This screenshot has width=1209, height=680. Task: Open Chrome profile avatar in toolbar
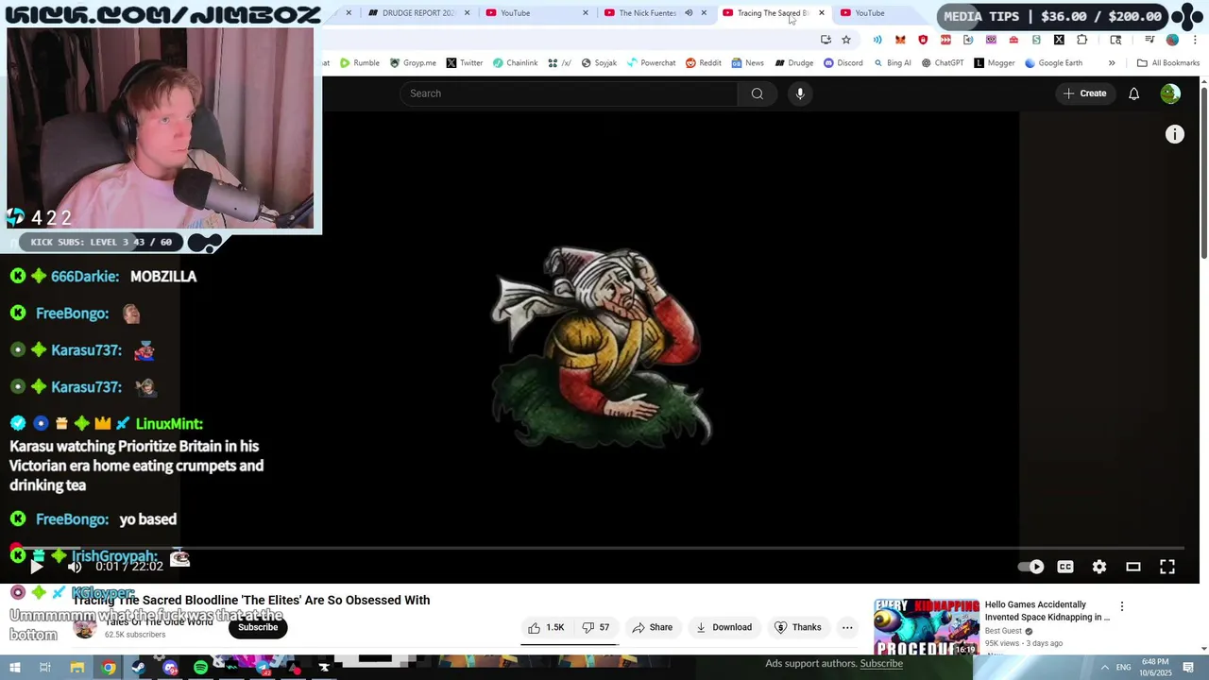tap(1172, 40)
